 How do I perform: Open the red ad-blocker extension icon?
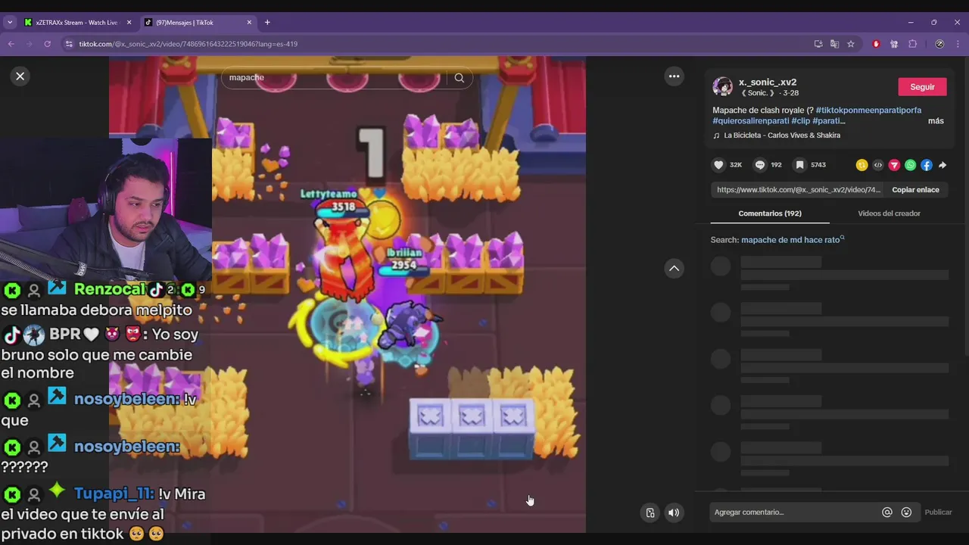[876, 44]
